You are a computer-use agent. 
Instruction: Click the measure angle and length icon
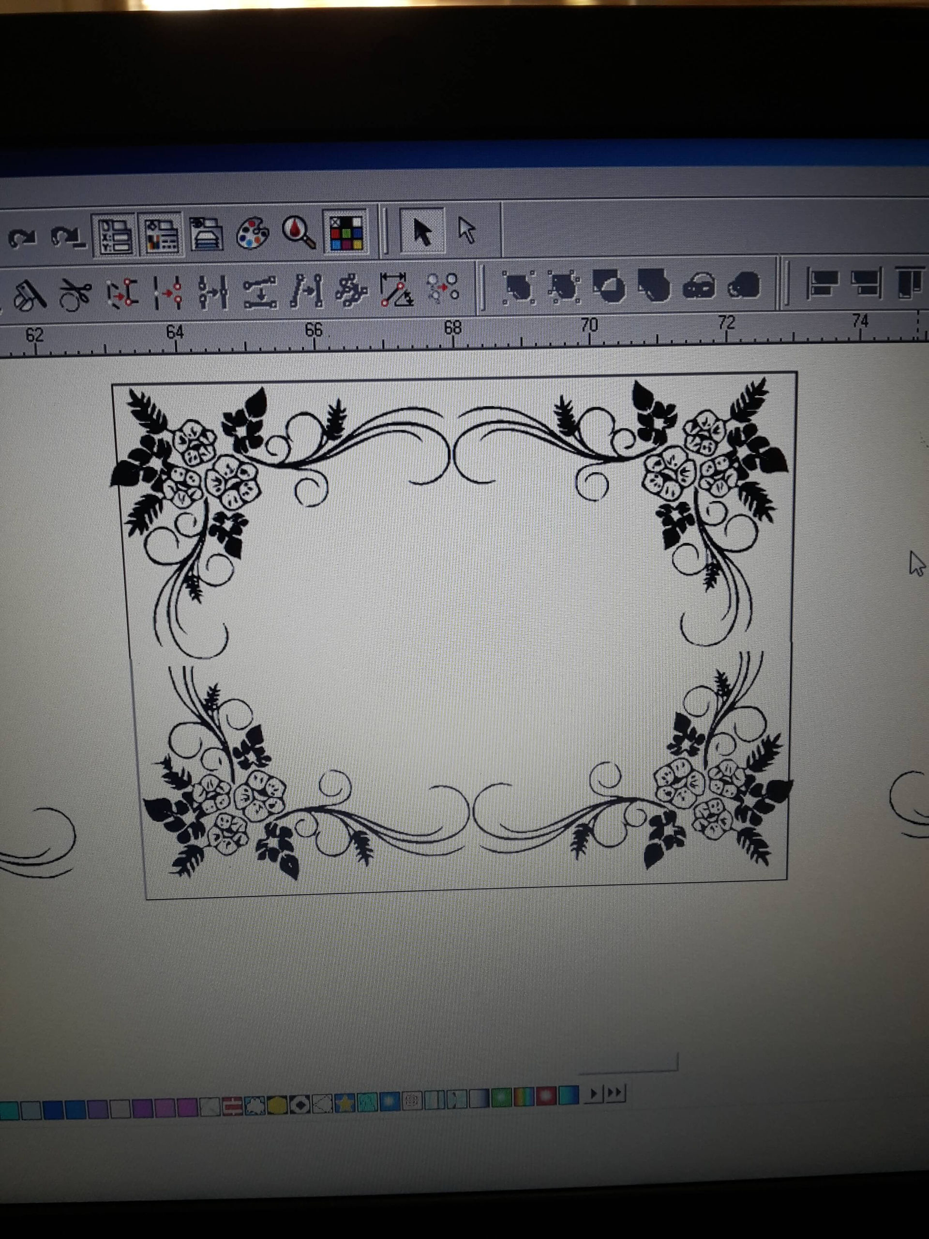[x=397, y=289]
